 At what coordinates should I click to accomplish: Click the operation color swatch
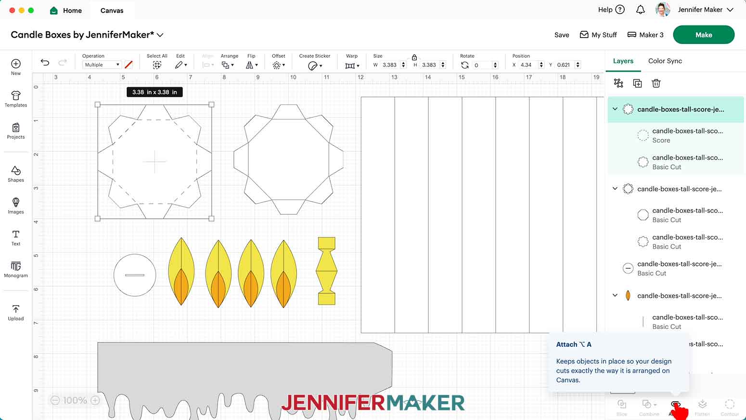click(x=129, y=65)
